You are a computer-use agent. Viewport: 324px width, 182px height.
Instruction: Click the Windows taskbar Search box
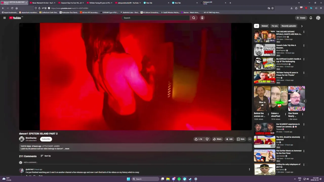[145, 179]
